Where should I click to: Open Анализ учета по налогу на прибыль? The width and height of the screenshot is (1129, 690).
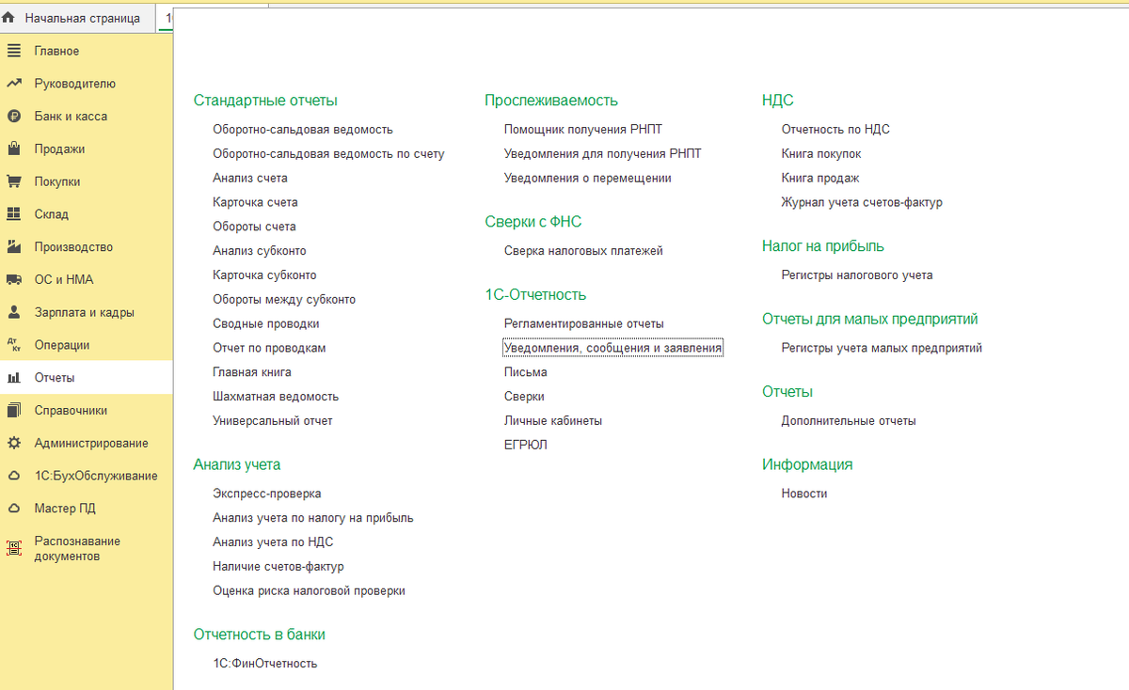[x=313, y=518]
